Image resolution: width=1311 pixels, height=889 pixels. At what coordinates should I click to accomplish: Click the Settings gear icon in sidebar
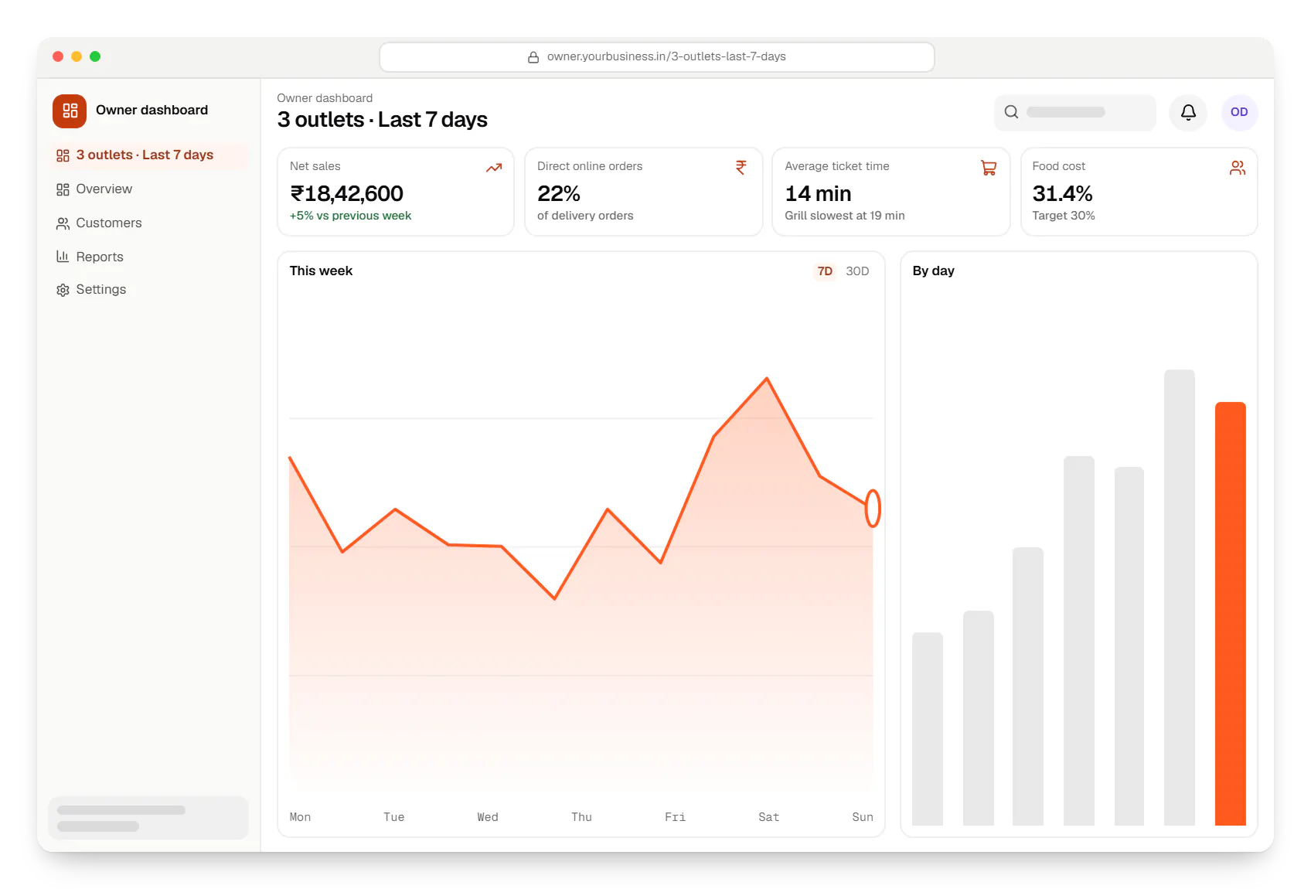click(63, 290)
